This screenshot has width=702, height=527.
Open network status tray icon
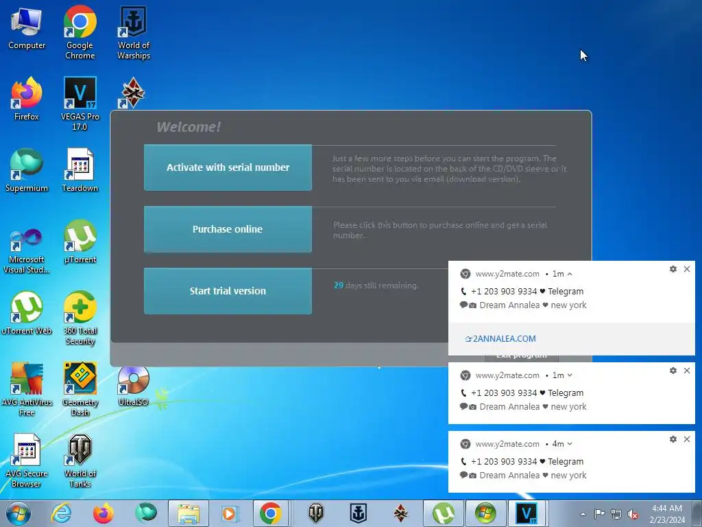click(616, 513)
